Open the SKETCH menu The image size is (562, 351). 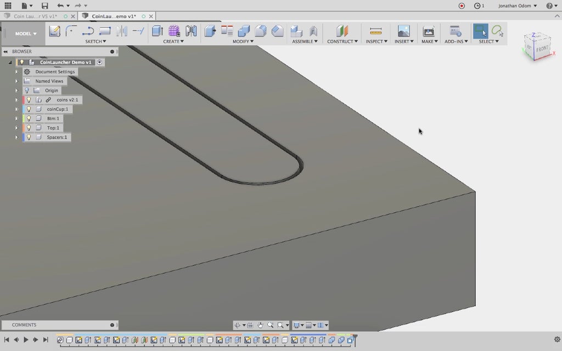pyautogui.click(x=95, y=42)
